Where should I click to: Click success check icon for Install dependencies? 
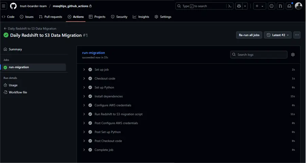pyautogui.click(x=90, y=96)
